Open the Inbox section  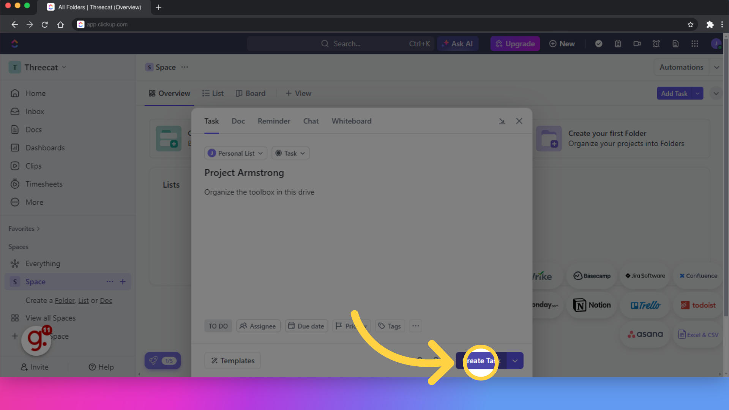35,112
